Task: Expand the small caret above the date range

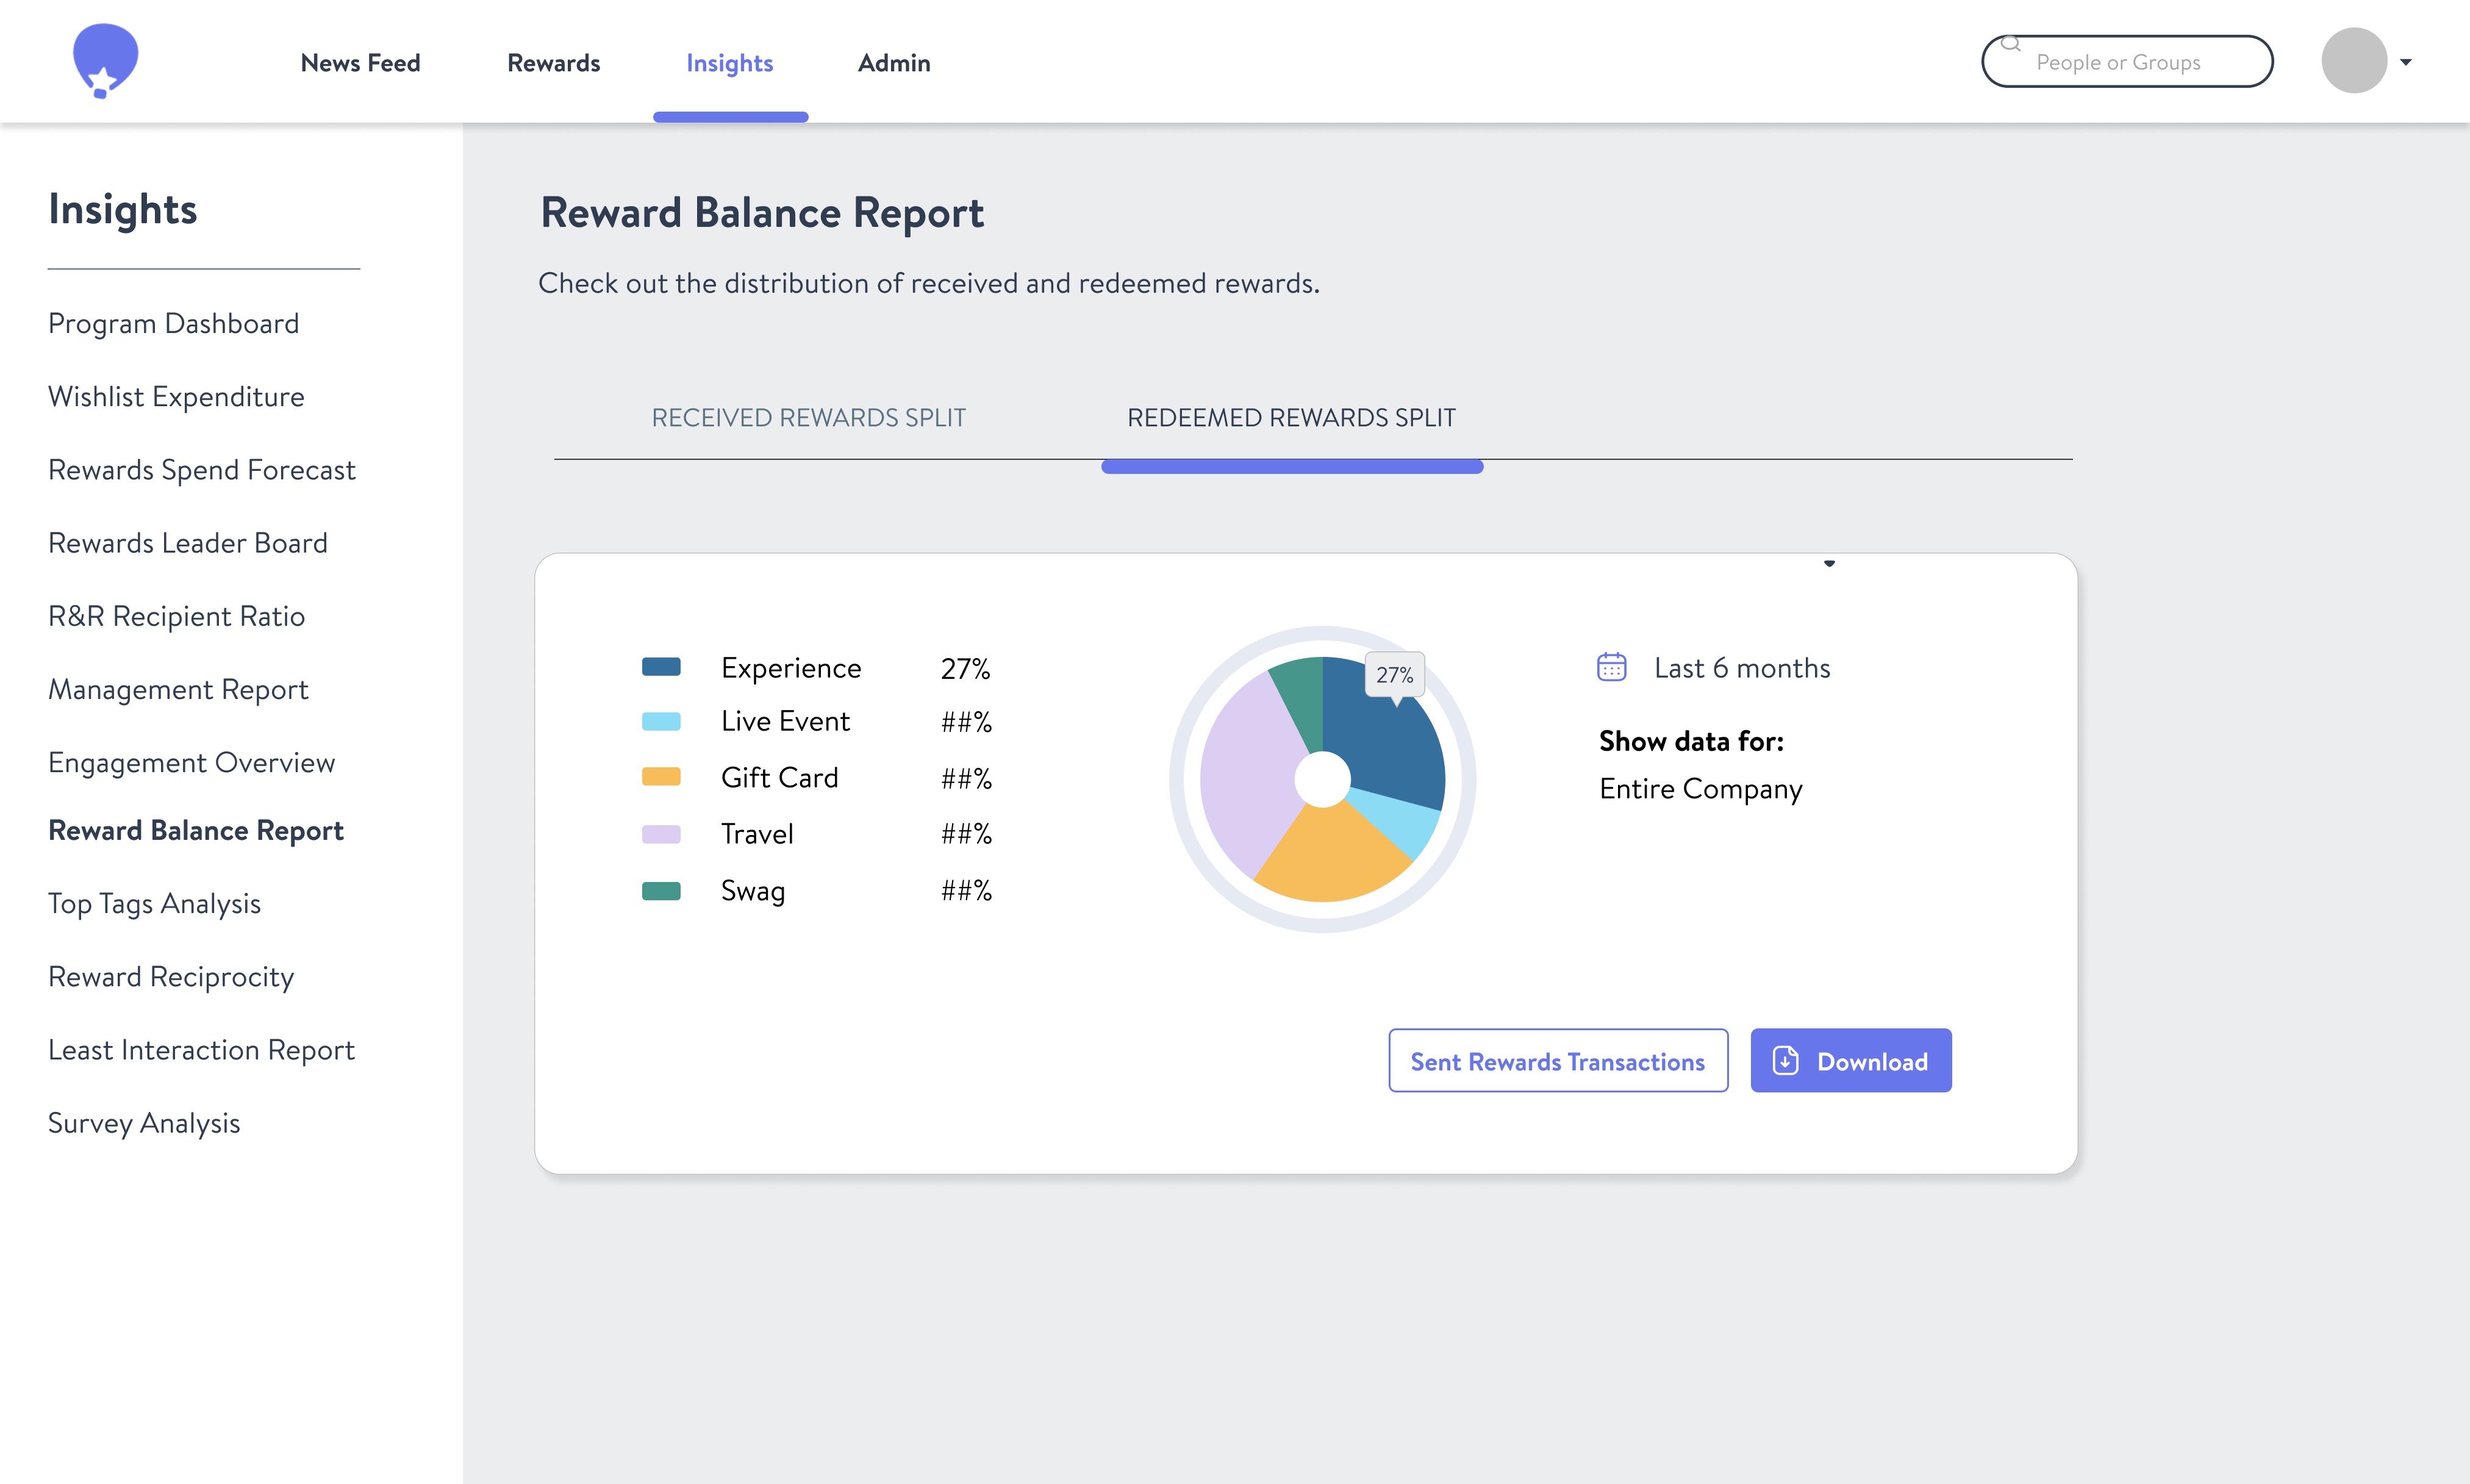Action: [x=1828, y=564]
